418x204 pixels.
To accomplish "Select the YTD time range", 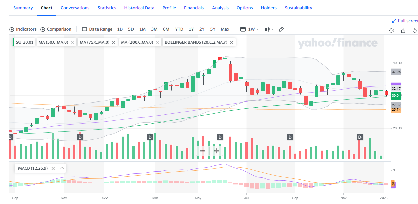I will (179, 29).
